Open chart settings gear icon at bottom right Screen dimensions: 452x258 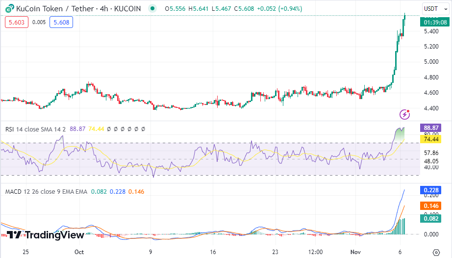click(436, 253)
